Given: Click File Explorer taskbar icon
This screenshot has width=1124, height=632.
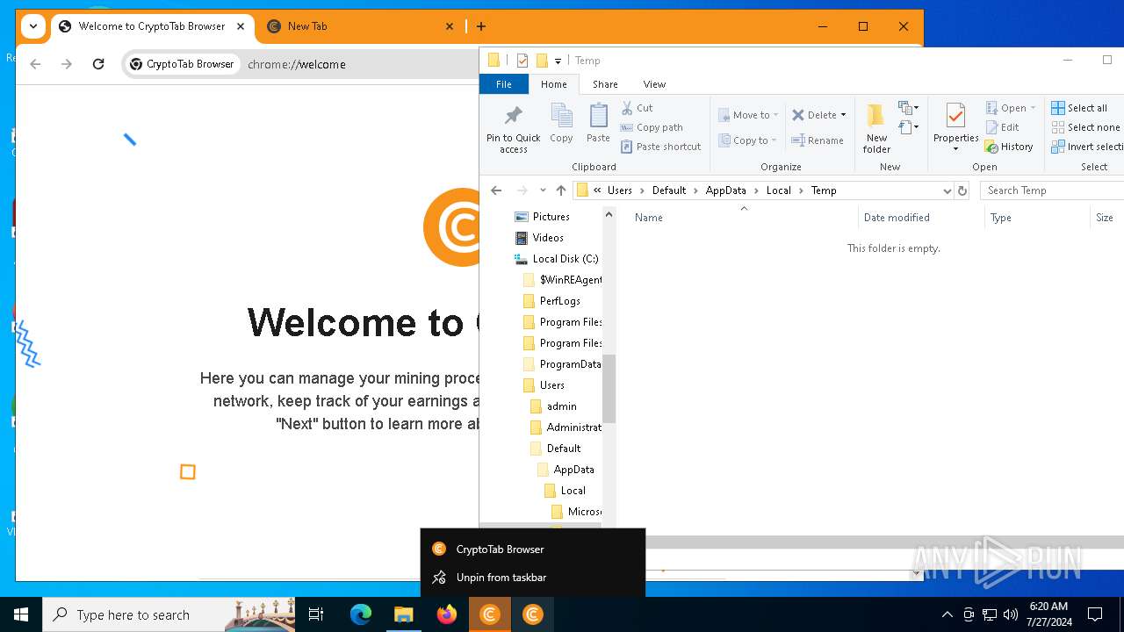Looking at the screenshot, I should [404, 614].
